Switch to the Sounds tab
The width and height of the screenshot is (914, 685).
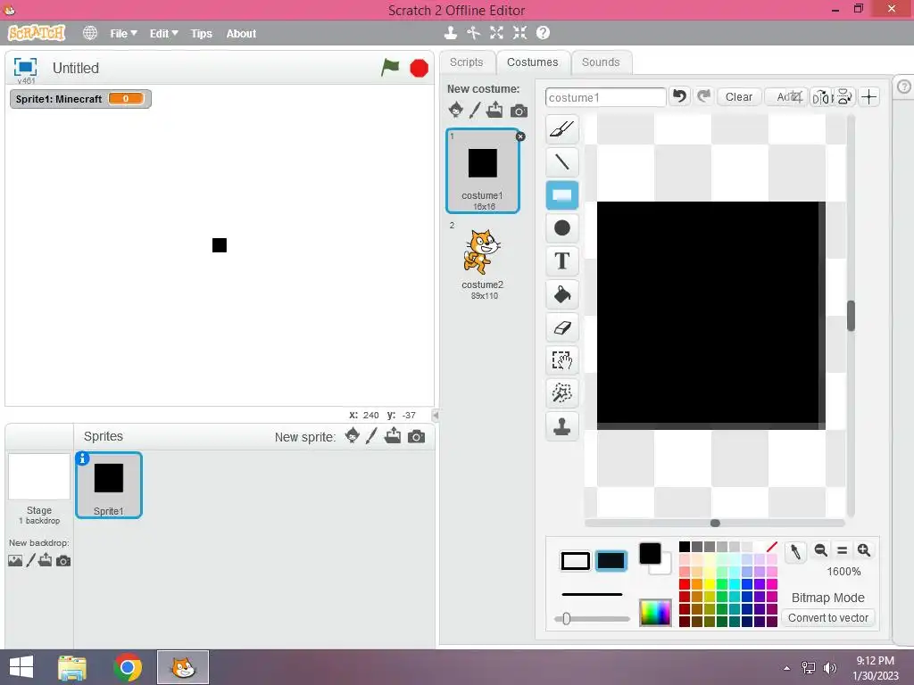(x=601, y=62)
